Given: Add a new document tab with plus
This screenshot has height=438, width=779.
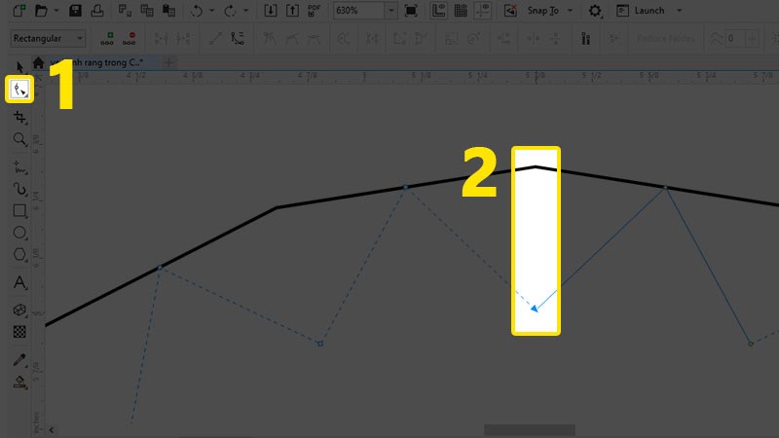Looking at the screenshot, I should pos(168,62).
